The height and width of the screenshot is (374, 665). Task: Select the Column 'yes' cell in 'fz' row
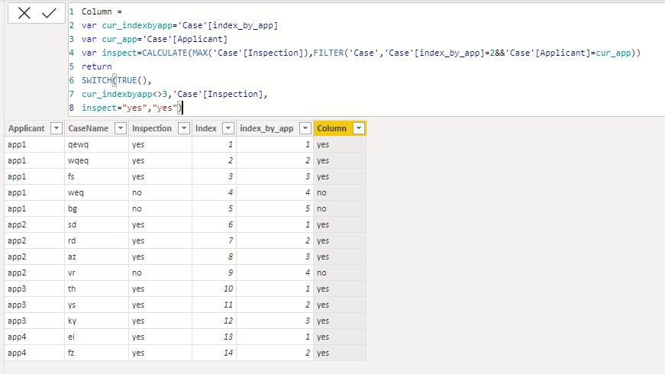[x=340, y=353]
